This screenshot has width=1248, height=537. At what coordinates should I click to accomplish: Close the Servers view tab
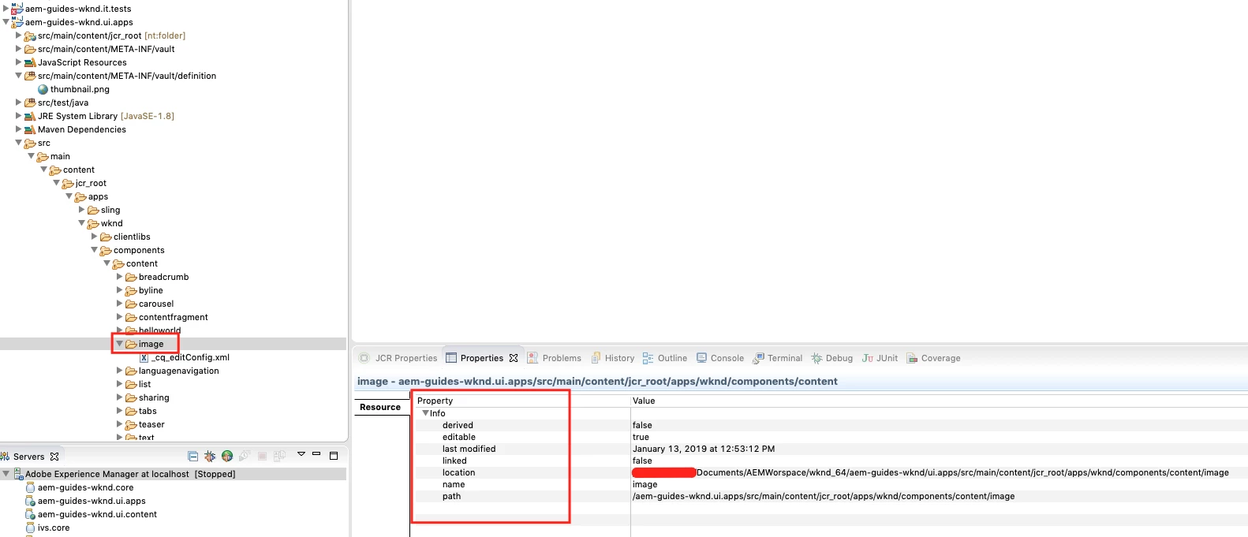tap(54, 457)
